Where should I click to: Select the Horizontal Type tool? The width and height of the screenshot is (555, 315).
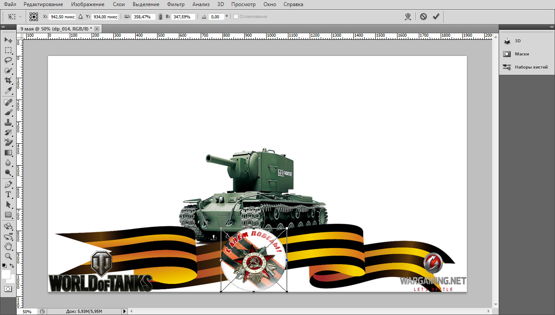coord(8,194)
